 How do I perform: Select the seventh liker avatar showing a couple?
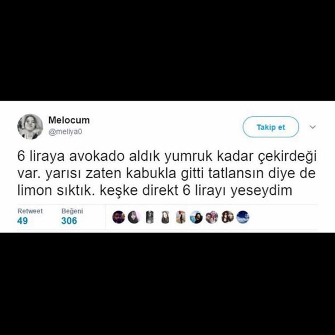point(212,217)
